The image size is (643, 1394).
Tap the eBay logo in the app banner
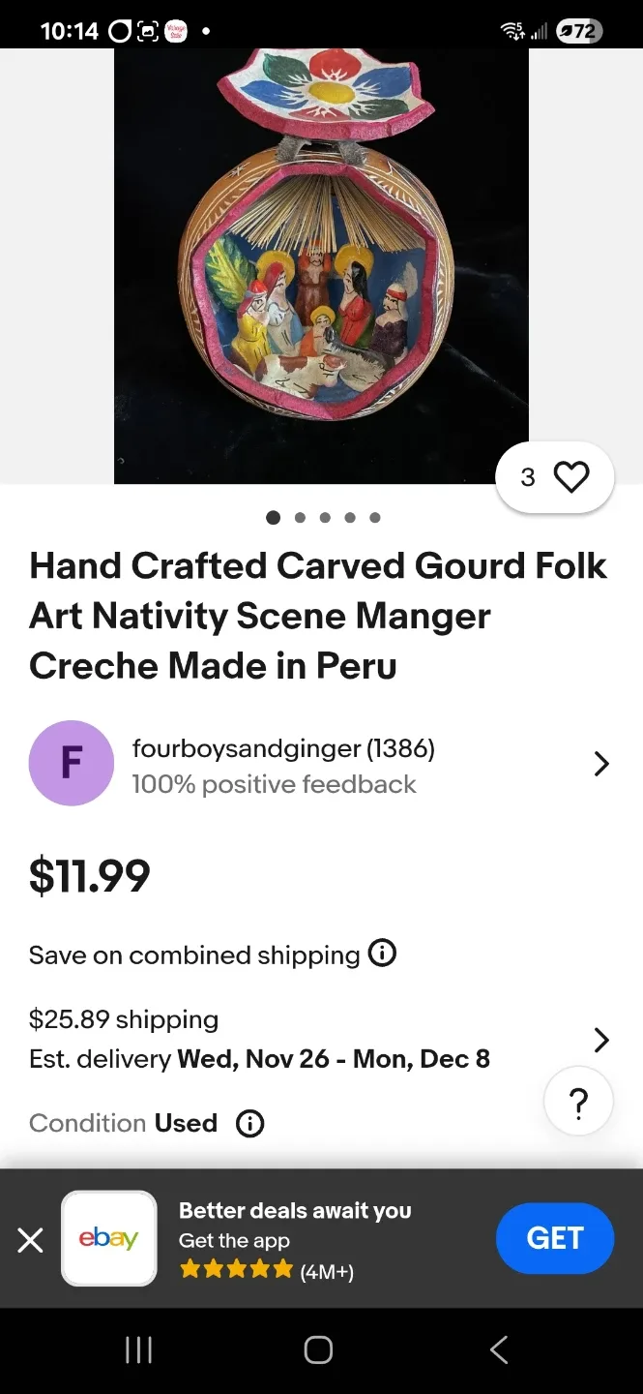point(108,1238)
